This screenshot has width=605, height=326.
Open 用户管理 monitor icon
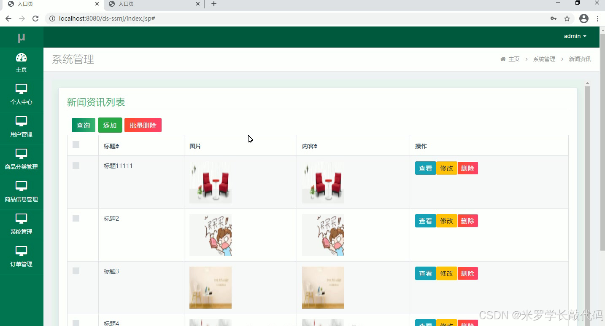[x=22, y=121]
